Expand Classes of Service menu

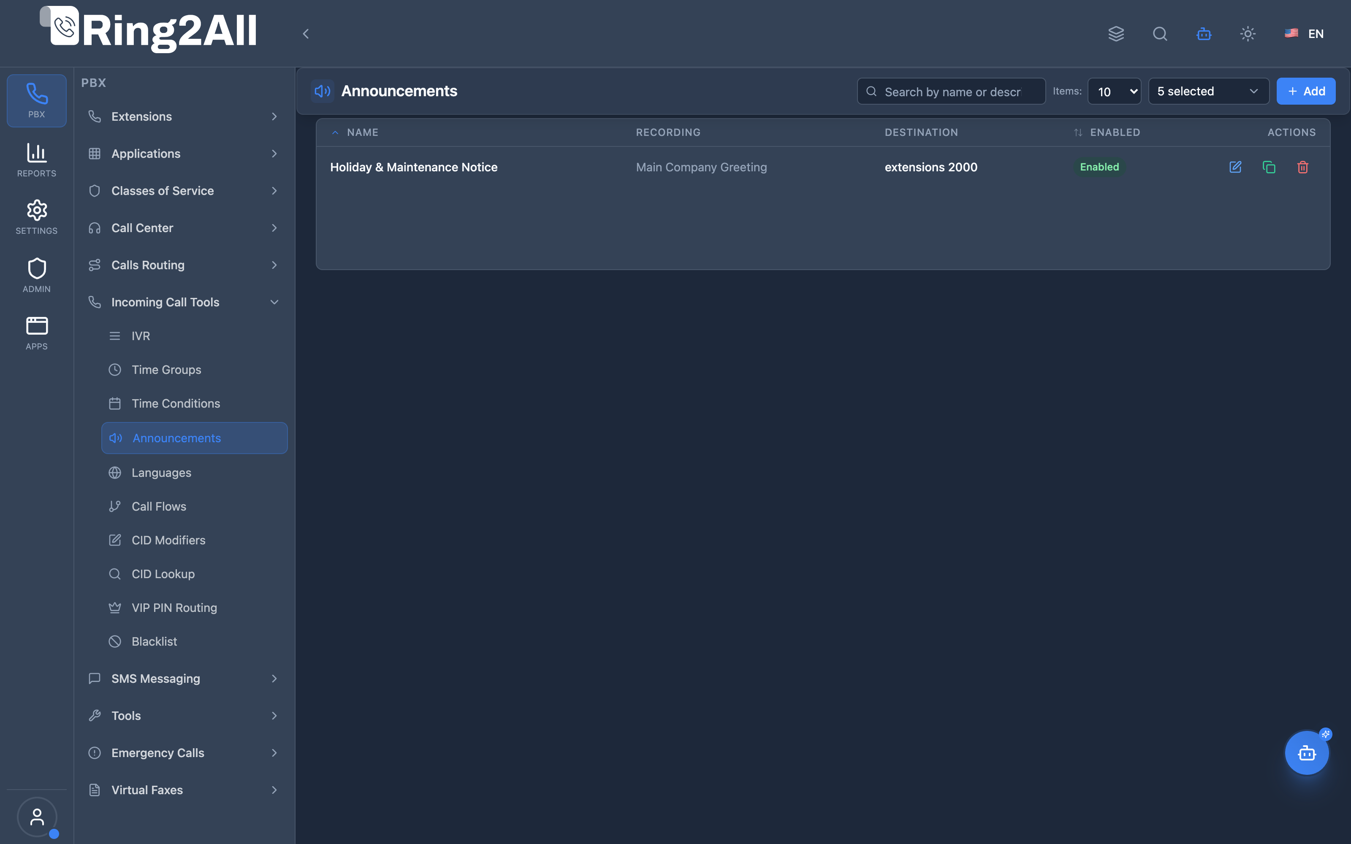tap(184, 190)
